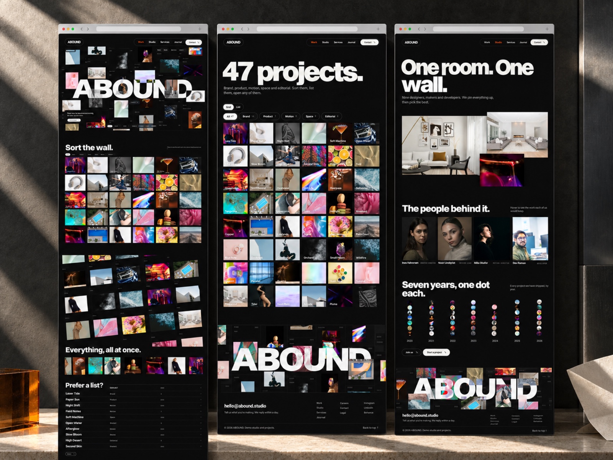Click forward arrow in the middle browser window
Image resolution: width=613 pixels, height=460 pixels.
point(248,29)
